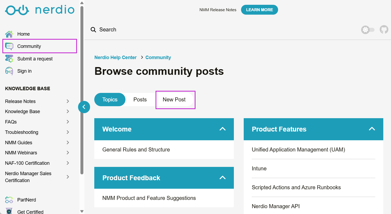This screenshot has width=391, height=214.
Task: Open the GitHub icon link
Action: [384, 30]
